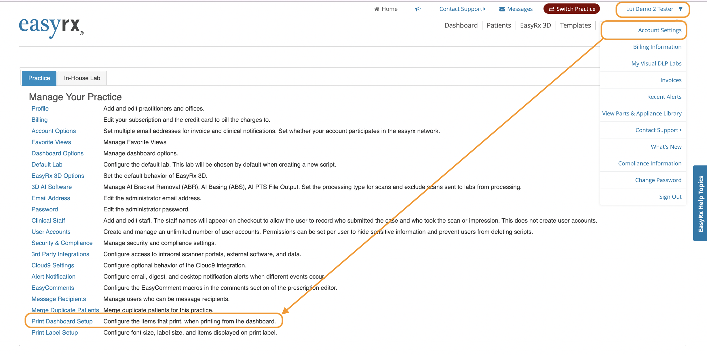Switch to the Practice tab
The width and height of the screenshot is (707, 355).
[x=39, y=78]
